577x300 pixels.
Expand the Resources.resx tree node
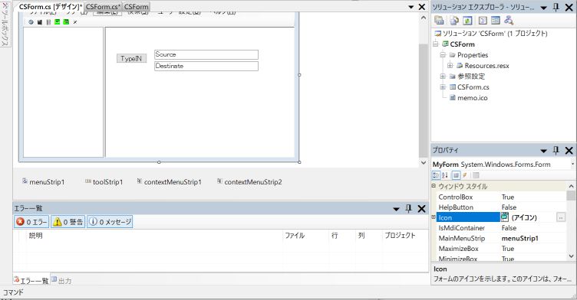click(x=450, y=66)
